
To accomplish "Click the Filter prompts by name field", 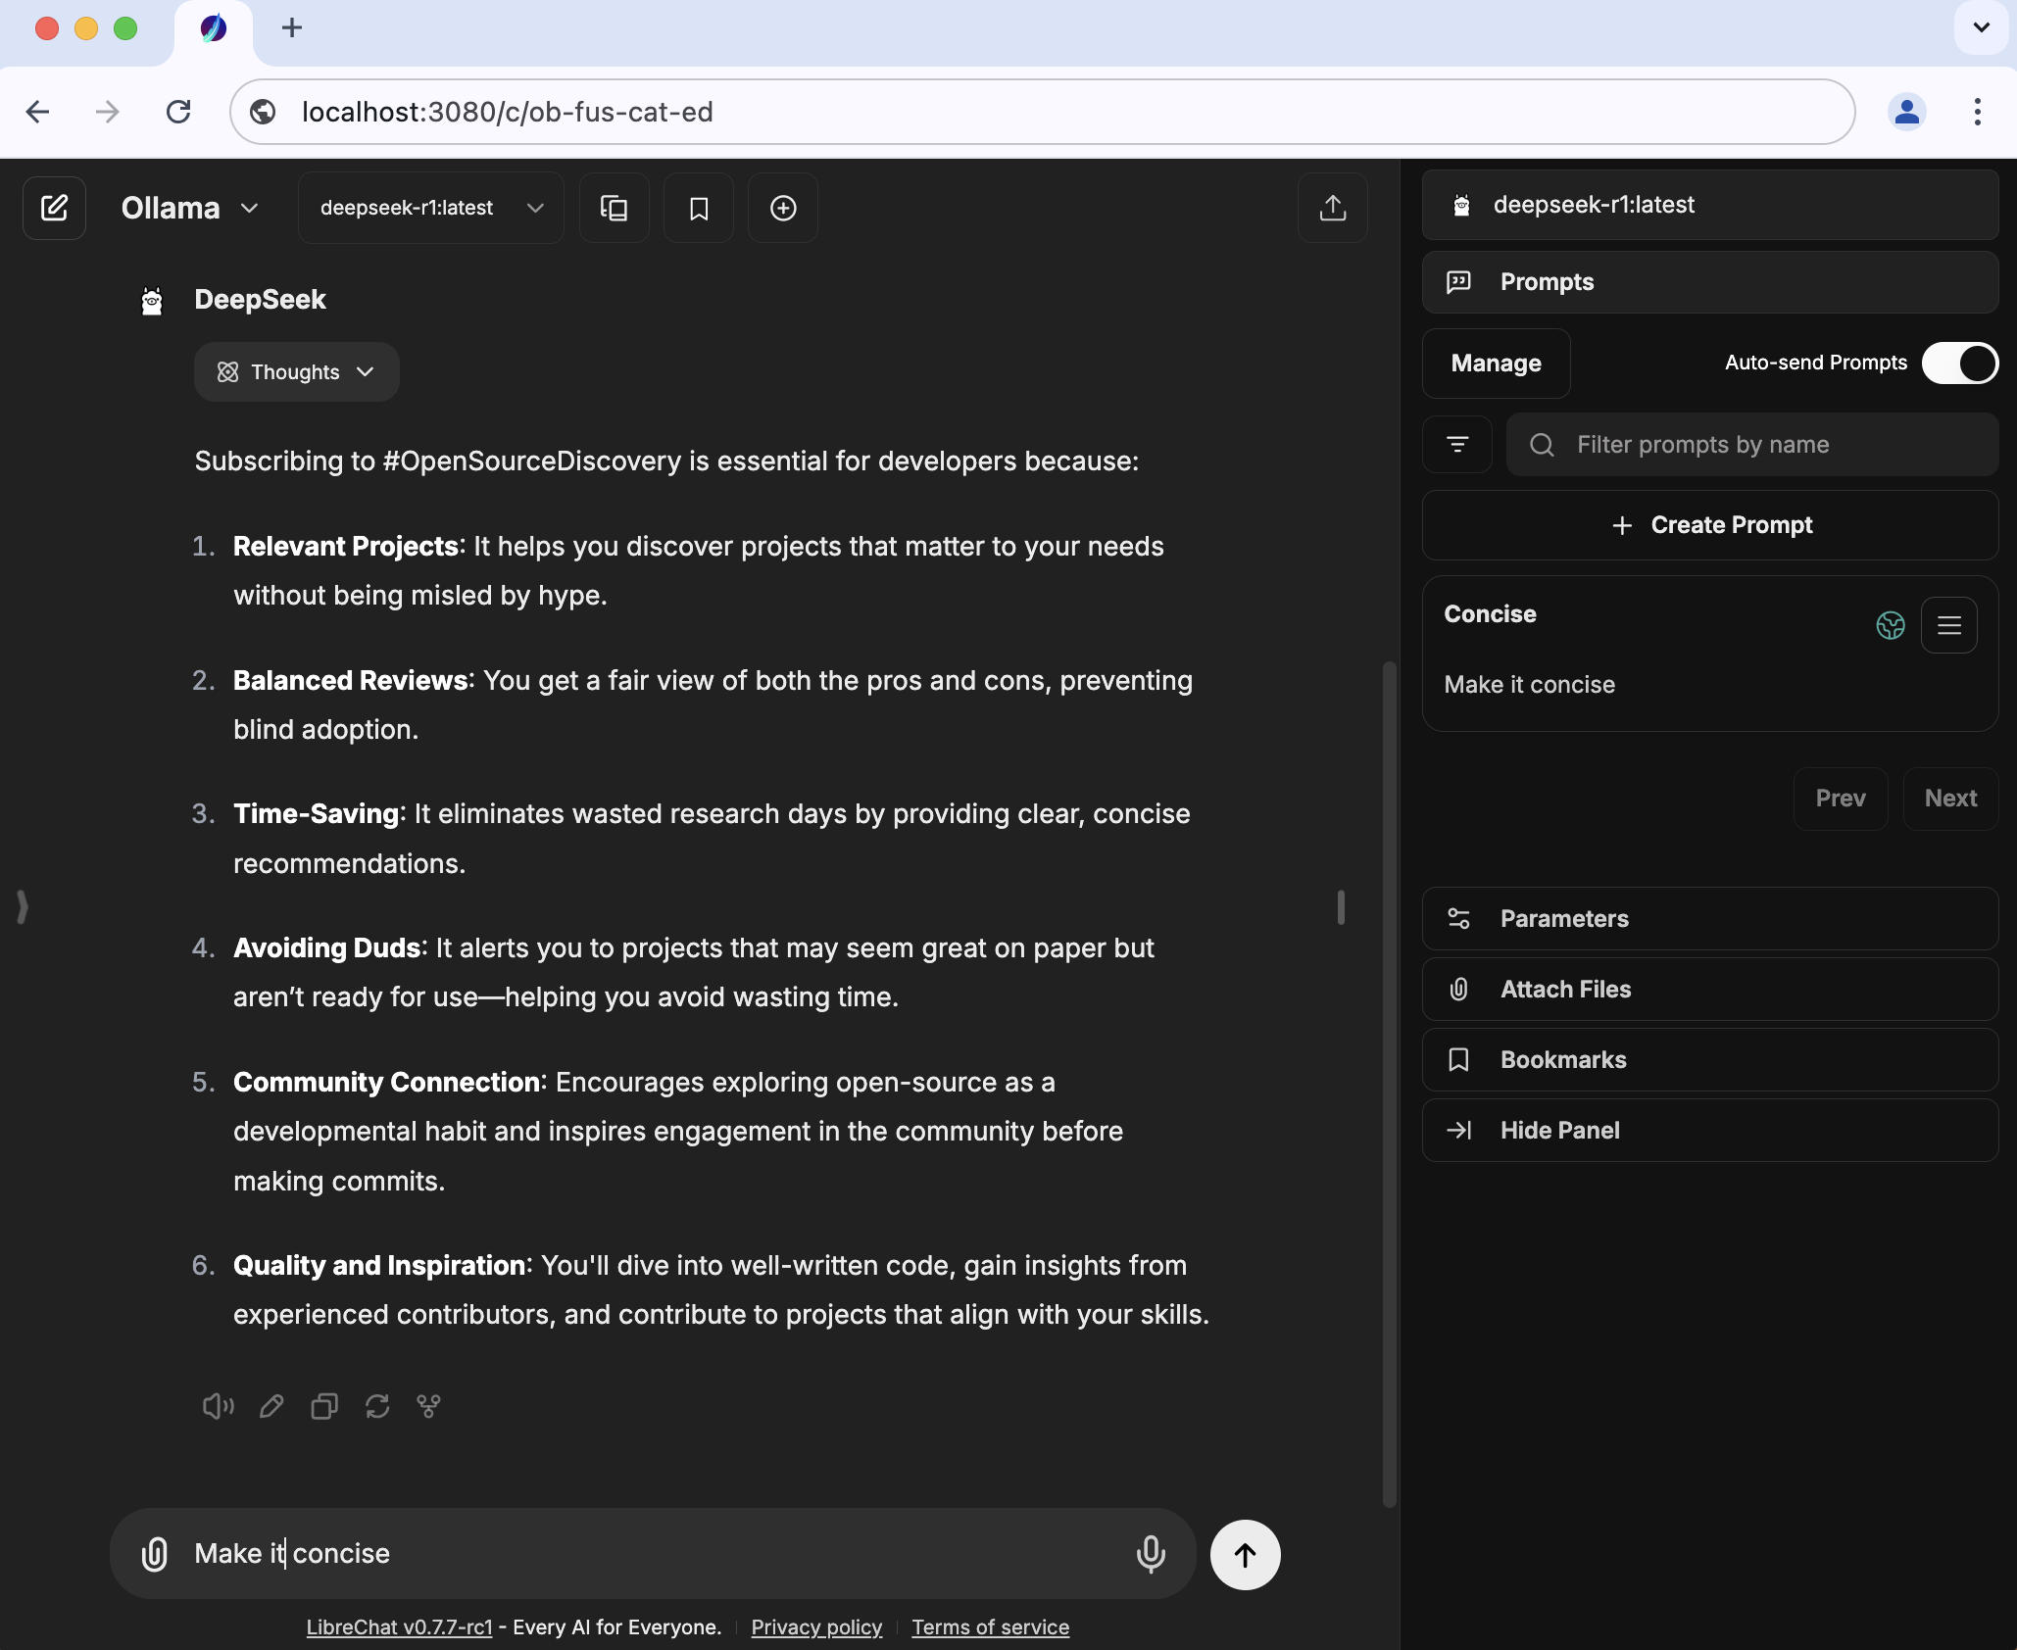I will pos(1754,445).
